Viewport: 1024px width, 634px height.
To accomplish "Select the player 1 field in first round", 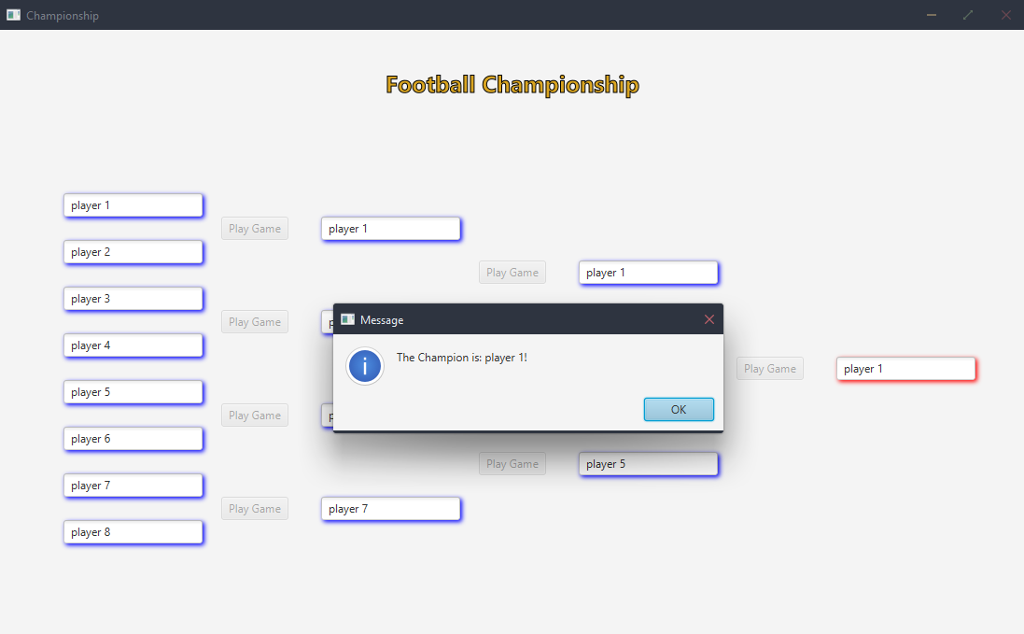I will click(x=133, y=205).
